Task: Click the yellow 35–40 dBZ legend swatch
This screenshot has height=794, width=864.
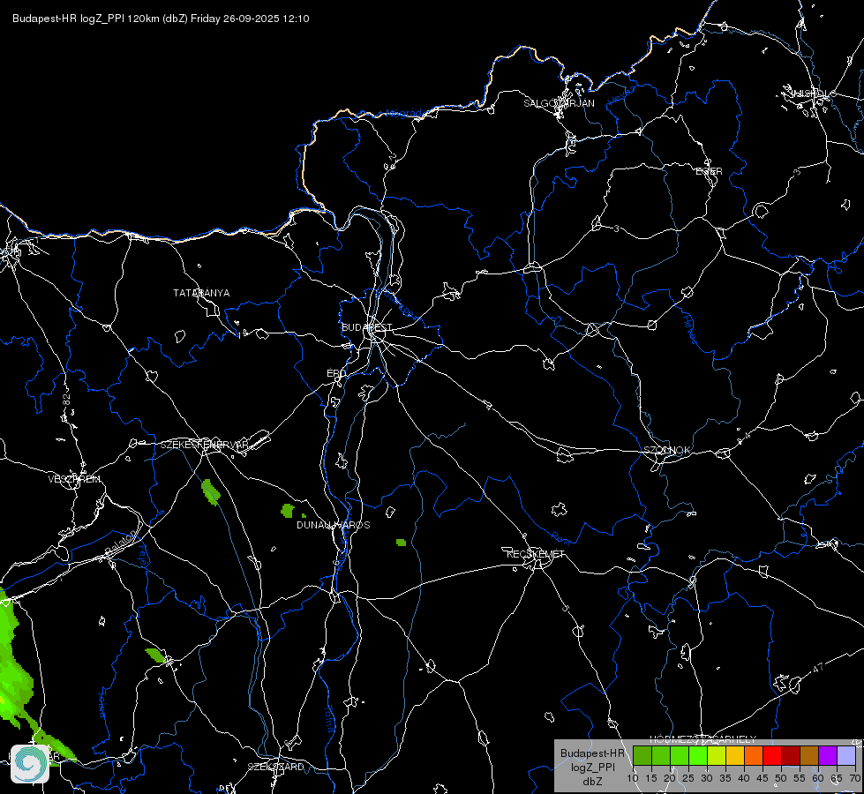Action: tap(735, 755)
